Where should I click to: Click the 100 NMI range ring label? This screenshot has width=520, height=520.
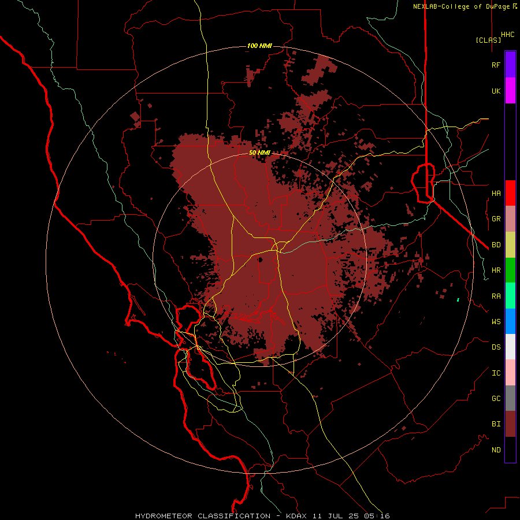[x=259, y=46]
